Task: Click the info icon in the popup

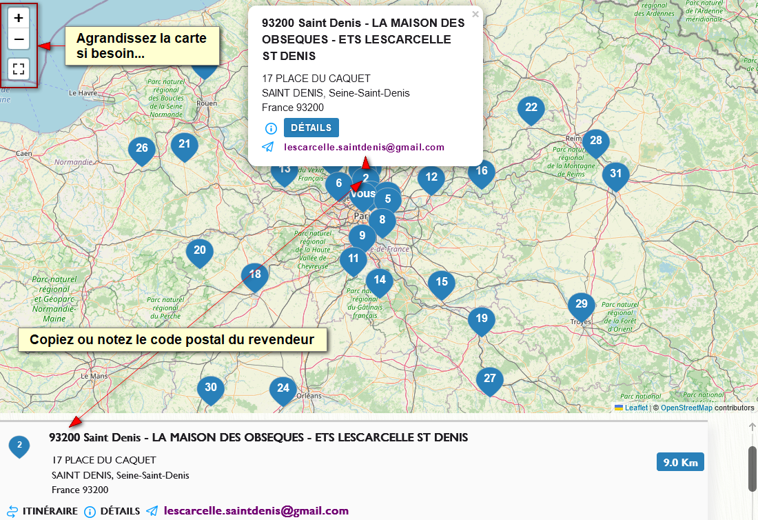Action: point(271,128)
